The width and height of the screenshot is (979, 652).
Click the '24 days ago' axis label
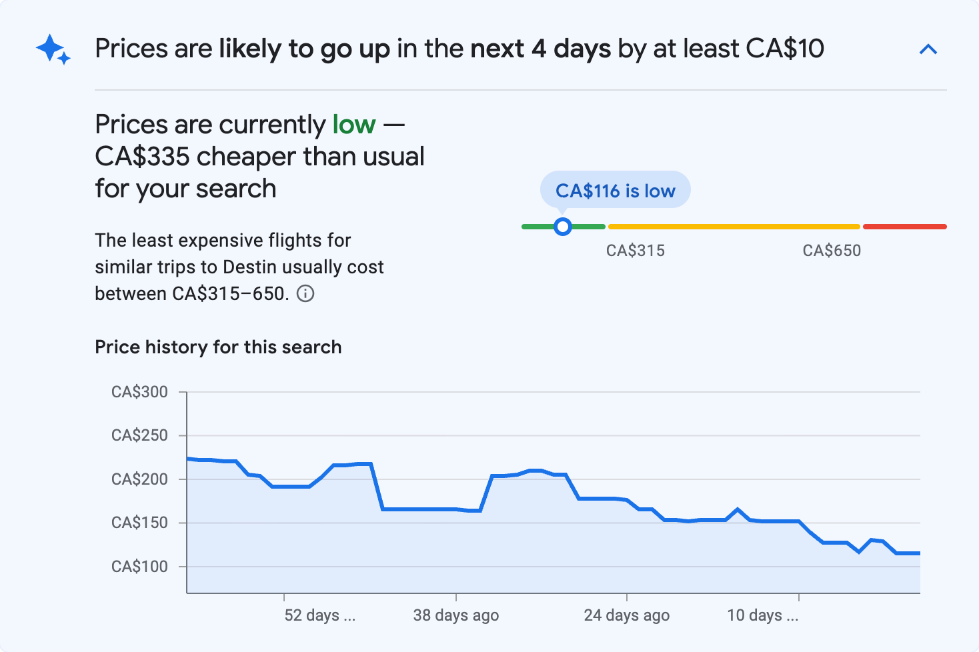click(x=627, y=615)
